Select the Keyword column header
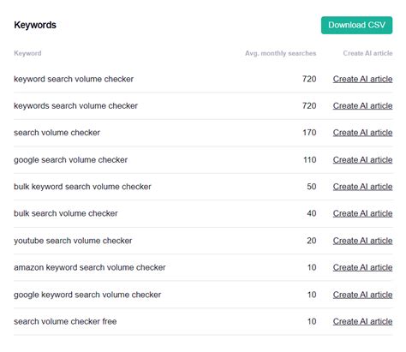The width and height of the screenshot is (406, 352). 27,53
